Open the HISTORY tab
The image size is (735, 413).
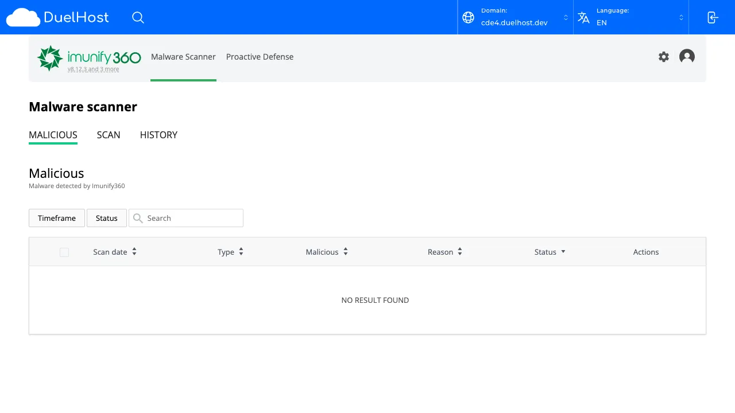point(158,135)
